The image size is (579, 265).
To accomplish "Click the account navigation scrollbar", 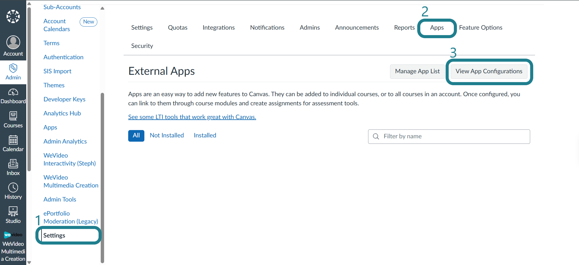I will click(103, 178).
